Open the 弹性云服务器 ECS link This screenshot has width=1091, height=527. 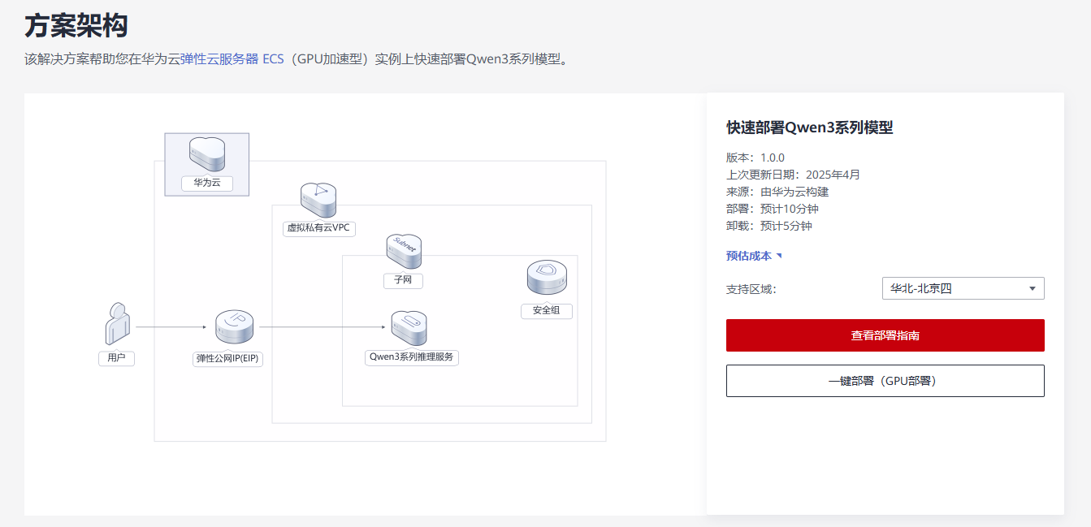point(232,58)
